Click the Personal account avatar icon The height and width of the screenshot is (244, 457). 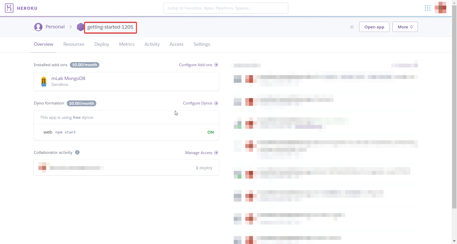click(x=38, y=27)
